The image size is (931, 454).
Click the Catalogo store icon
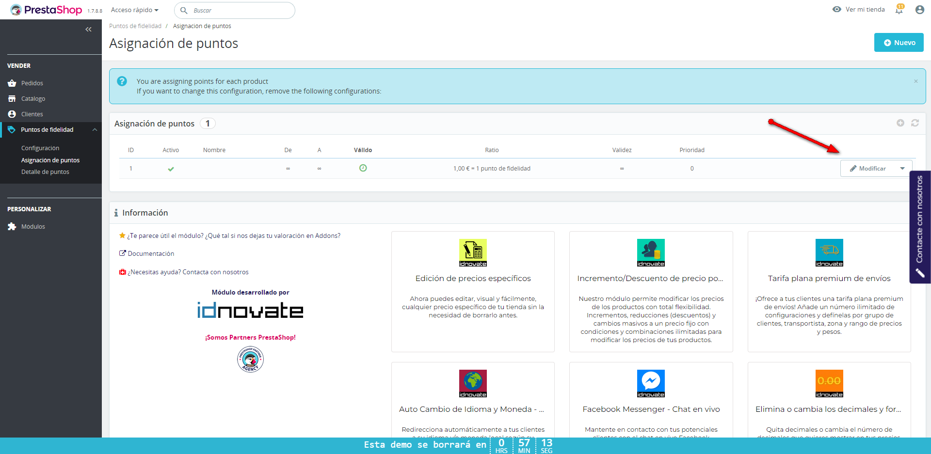[12, 98]
